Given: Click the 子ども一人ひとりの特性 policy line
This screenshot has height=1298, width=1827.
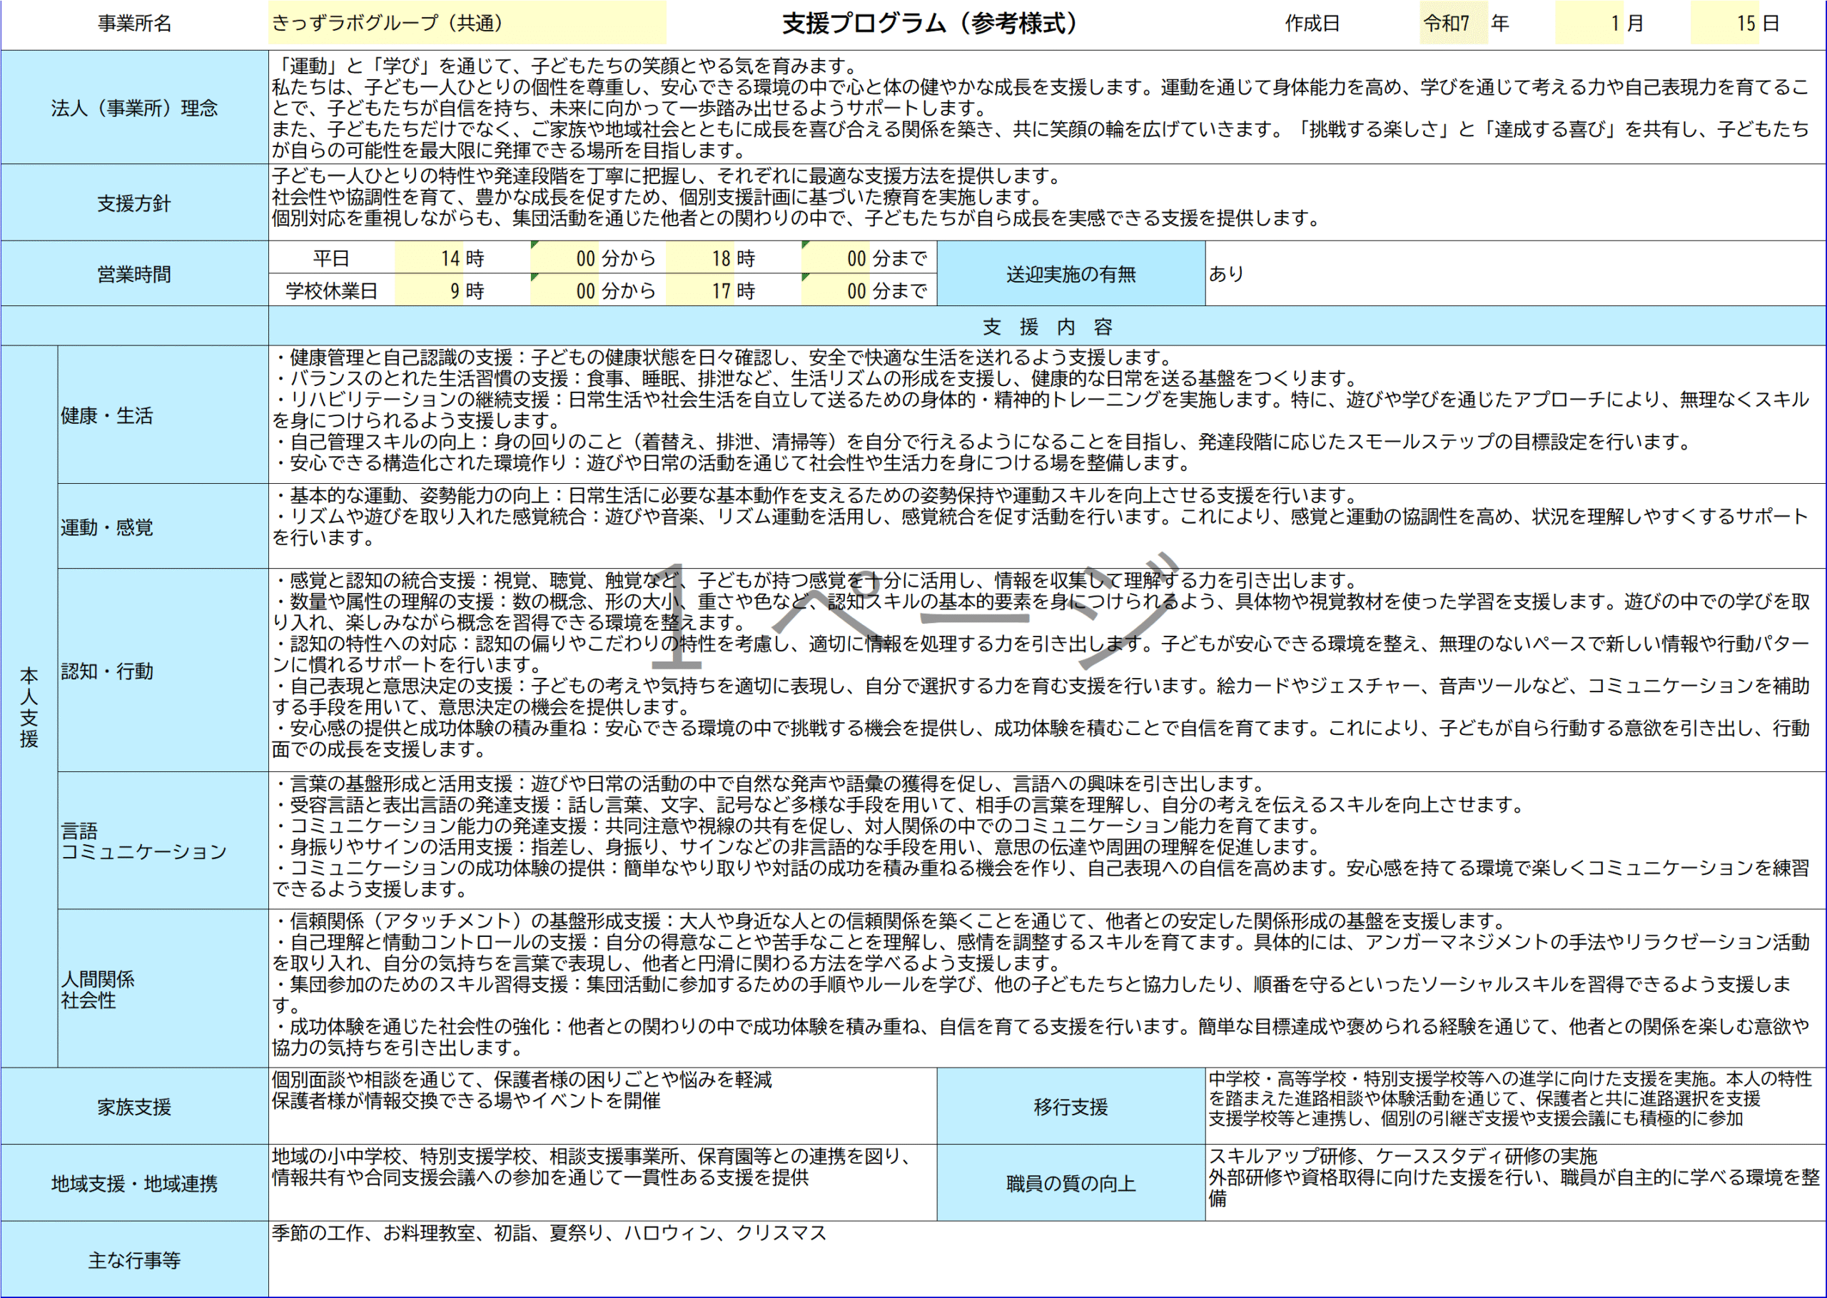Looking at the screenshot, I should pyautogui.click(x=667, y=176).
